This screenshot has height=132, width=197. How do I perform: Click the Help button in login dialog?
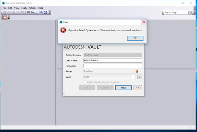(x=124, y=88)
